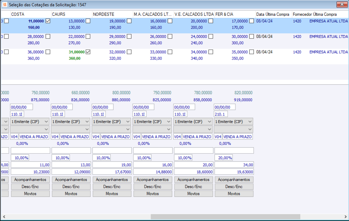
Task: Move the horizontal scrollbar thumb
Action: 225,217
